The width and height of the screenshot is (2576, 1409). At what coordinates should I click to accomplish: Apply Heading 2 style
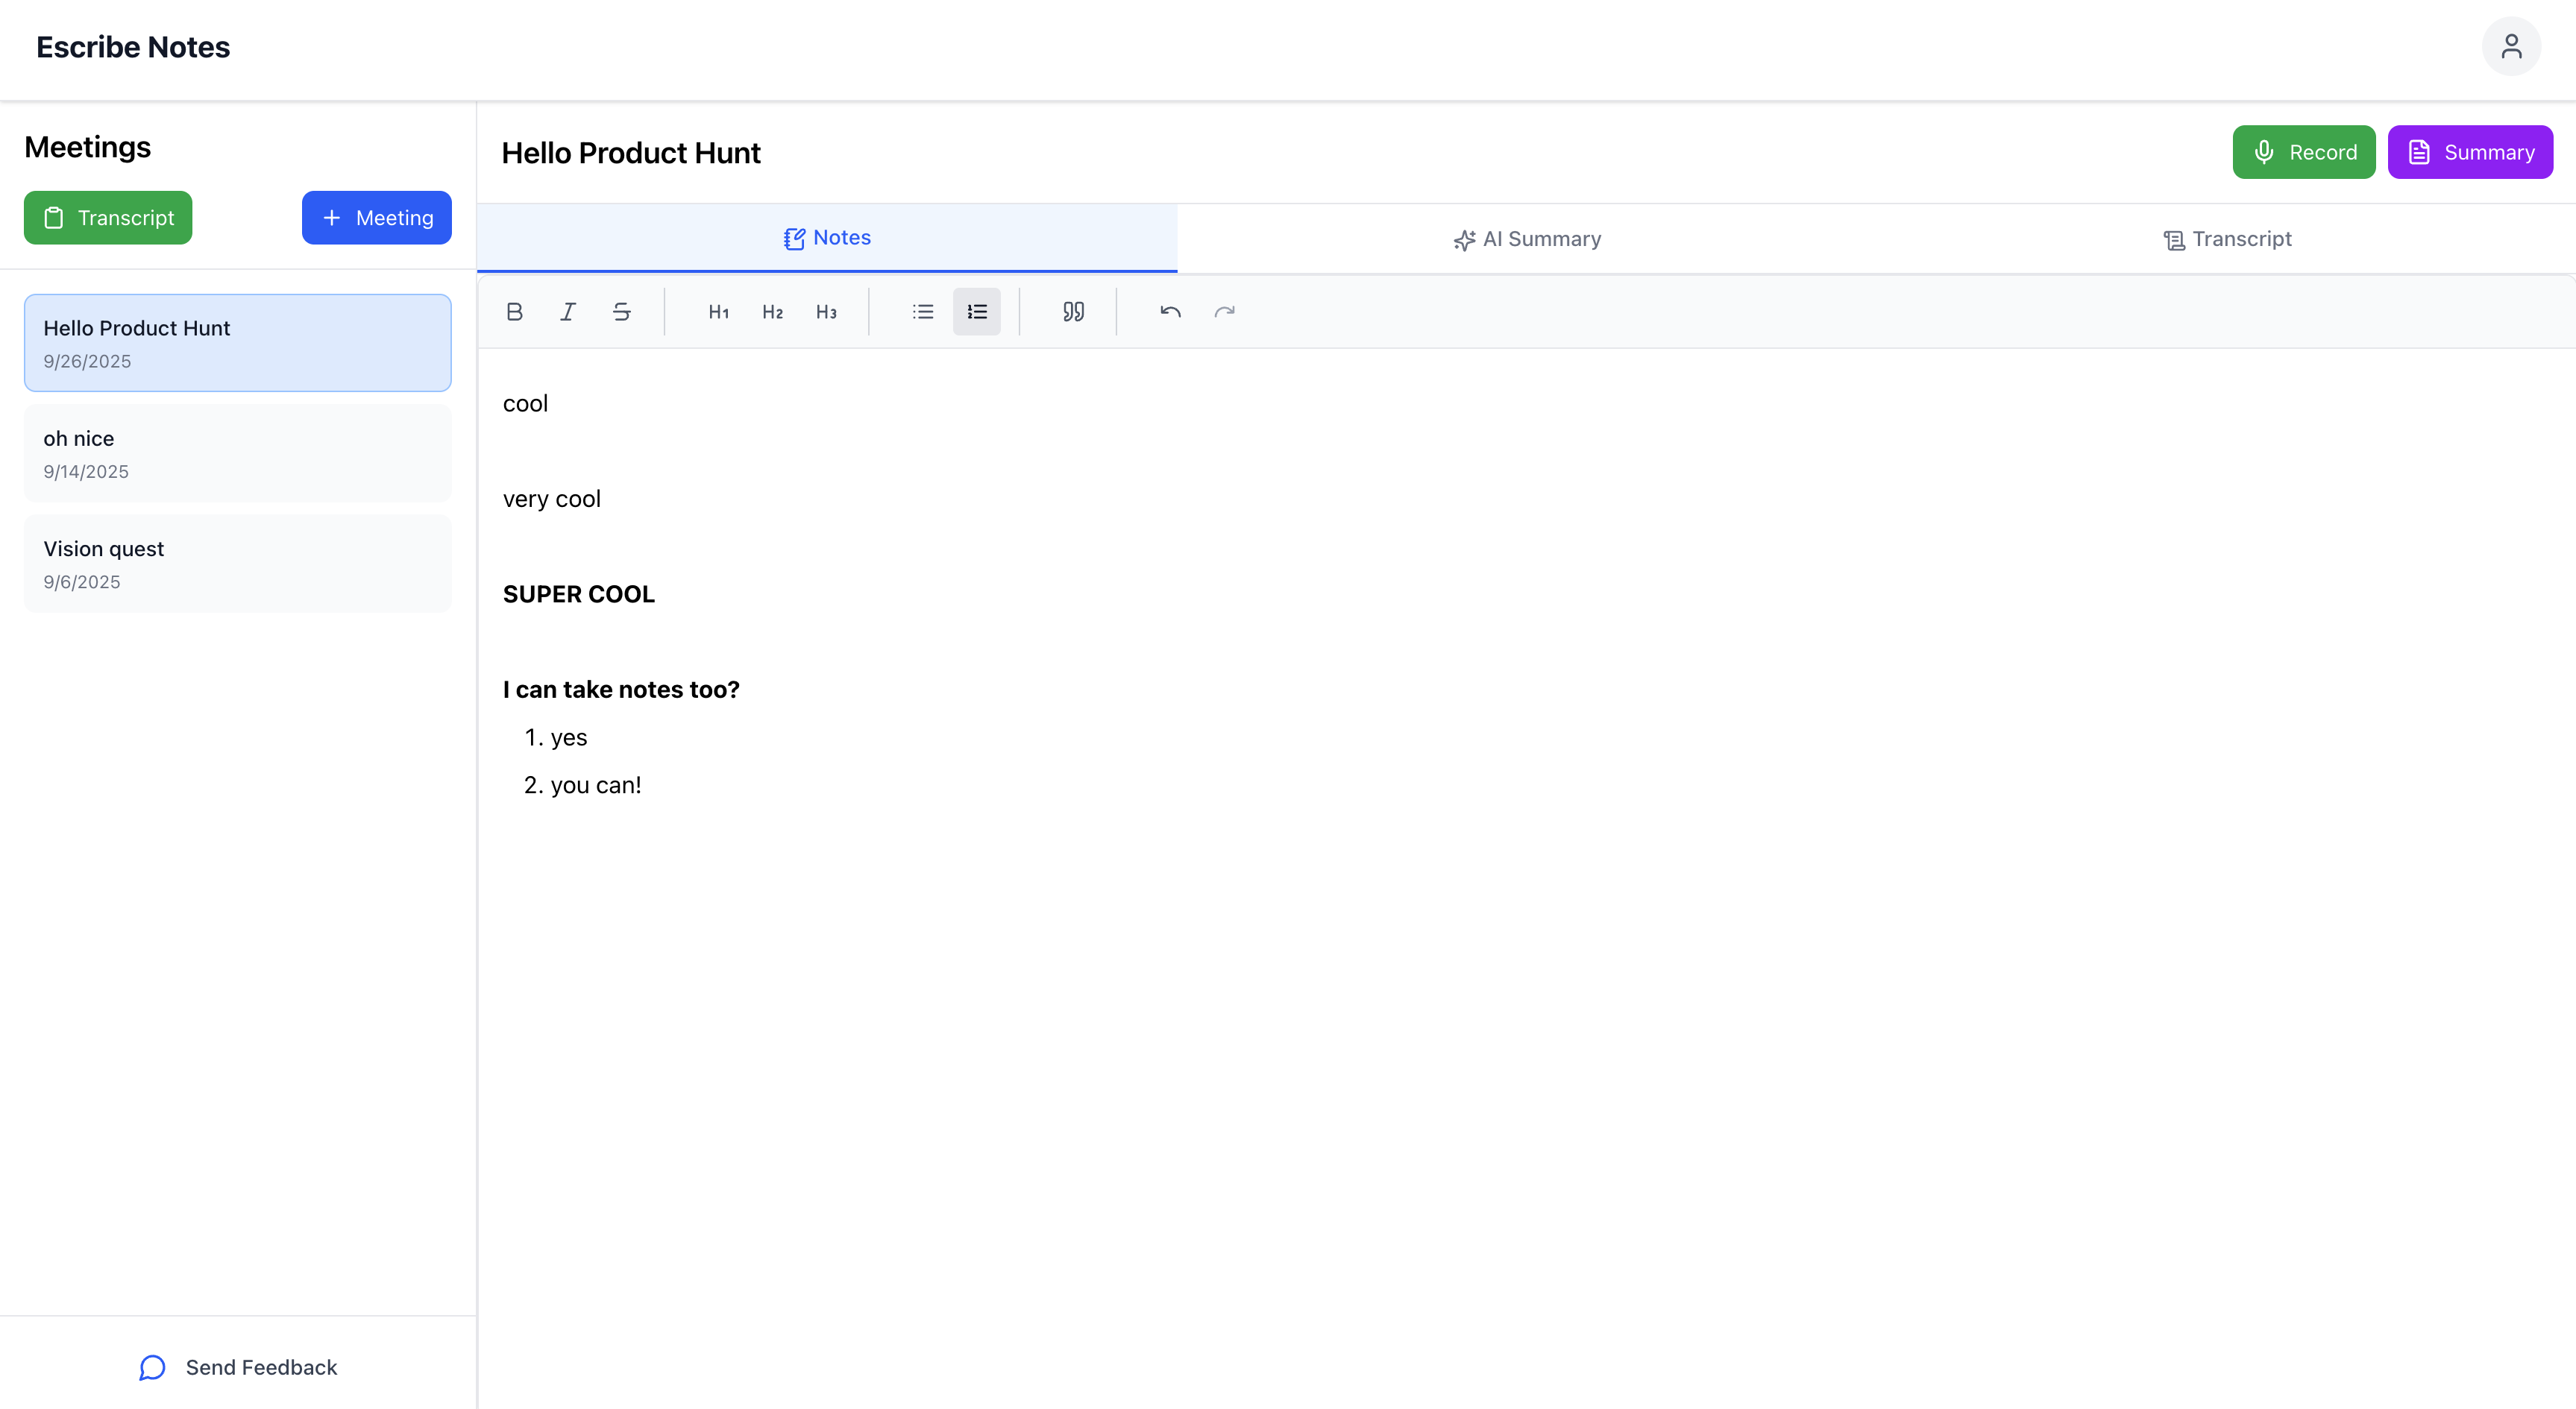(772, 312)
